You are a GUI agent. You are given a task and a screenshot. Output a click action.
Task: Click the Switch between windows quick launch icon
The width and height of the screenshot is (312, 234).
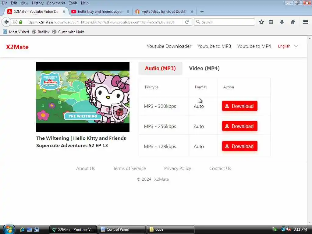[37, 229]
